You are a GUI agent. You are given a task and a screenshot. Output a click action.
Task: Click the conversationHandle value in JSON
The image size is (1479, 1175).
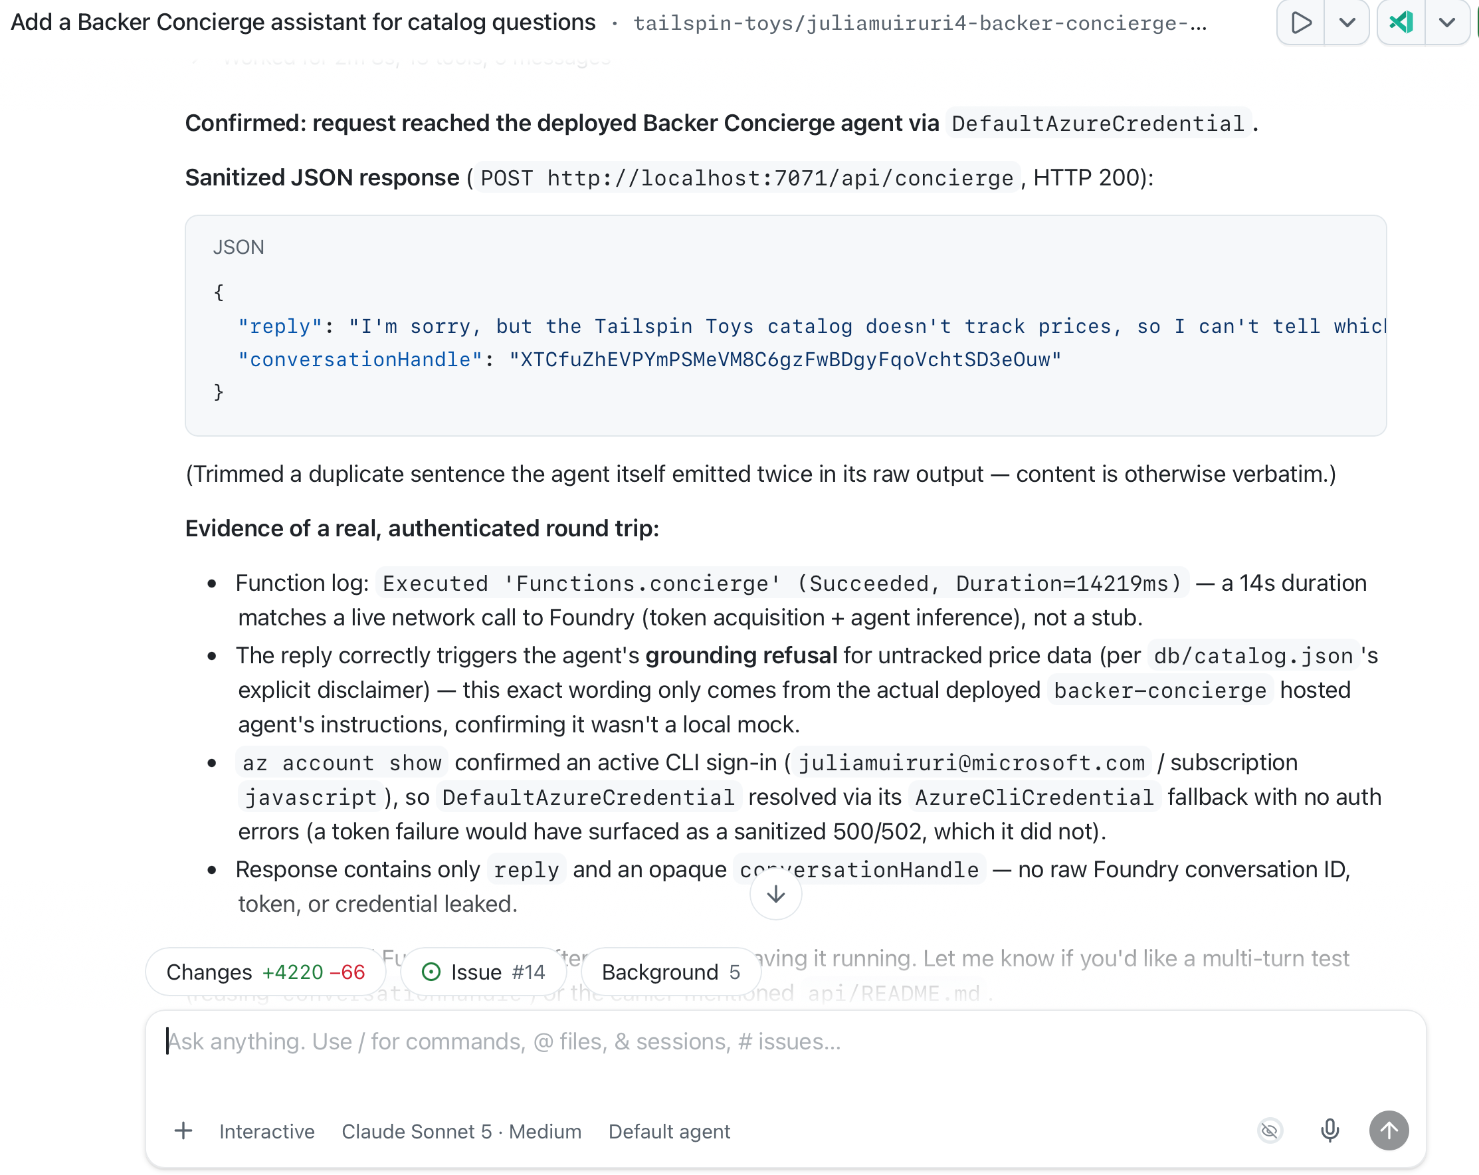pyautogui.click(x=785, y=360)
